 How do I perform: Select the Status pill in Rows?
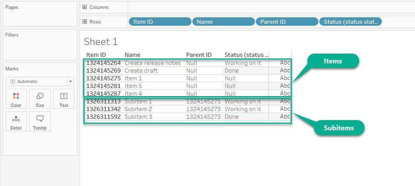click(350, 22)
